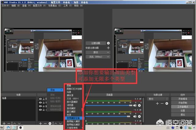
Task: Toggle the third source's eye icon
Action: pyautogui.click(x=40, y=106)
